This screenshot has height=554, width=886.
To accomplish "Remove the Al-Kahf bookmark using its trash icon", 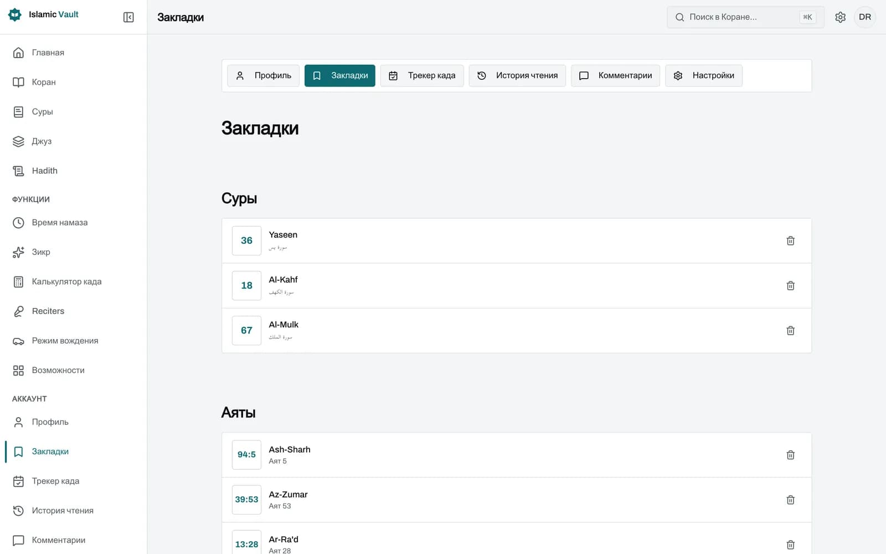I will pos(790,285).
